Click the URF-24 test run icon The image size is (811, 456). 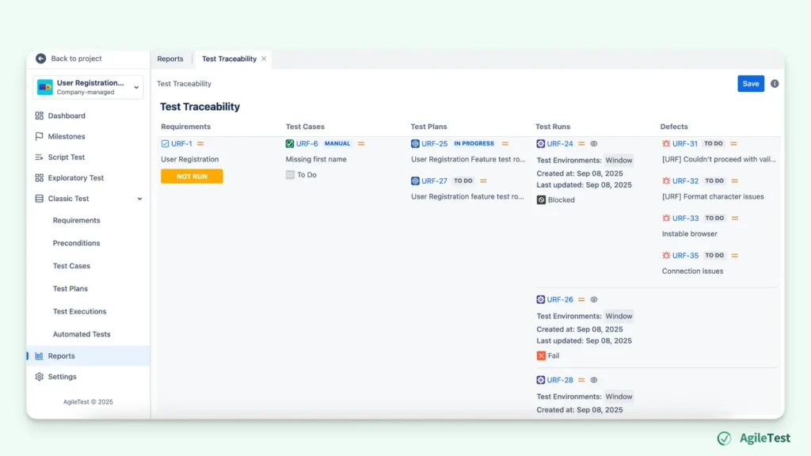click(x=540, y=144)
